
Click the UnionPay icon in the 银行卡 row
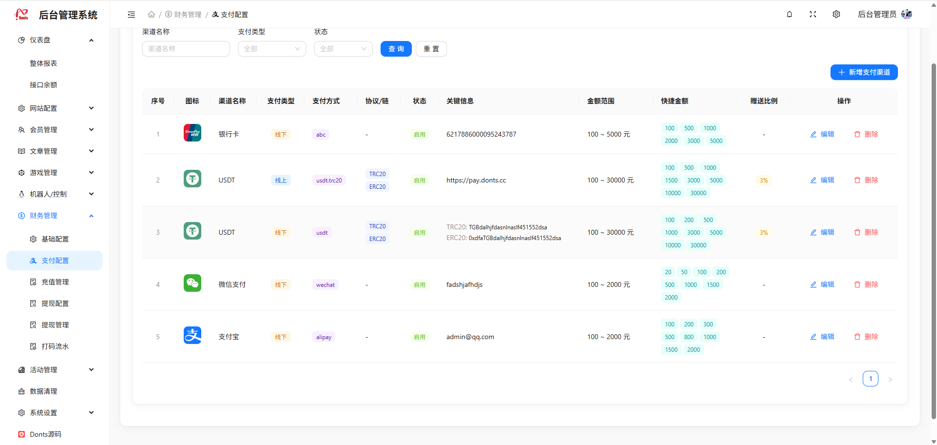[x=192, y=133]
